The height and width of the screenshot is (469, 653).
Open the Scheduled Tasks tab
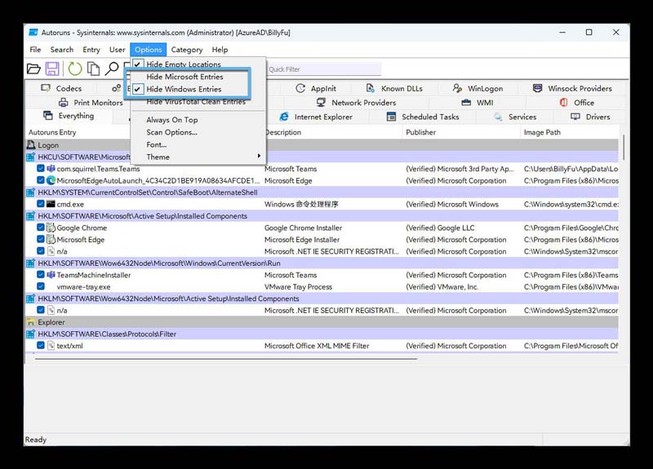tap(423, 117)
